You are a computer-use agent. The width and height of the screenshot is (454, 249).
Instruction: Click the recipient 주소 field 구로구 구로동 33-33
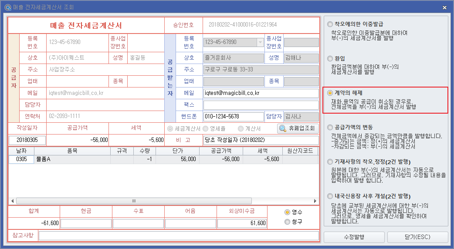pyautogui.click(x=261, y=70)
